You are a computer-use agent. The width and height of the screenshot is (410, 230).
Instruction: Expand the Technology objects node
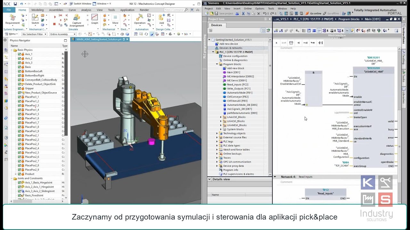pos(217,133)
